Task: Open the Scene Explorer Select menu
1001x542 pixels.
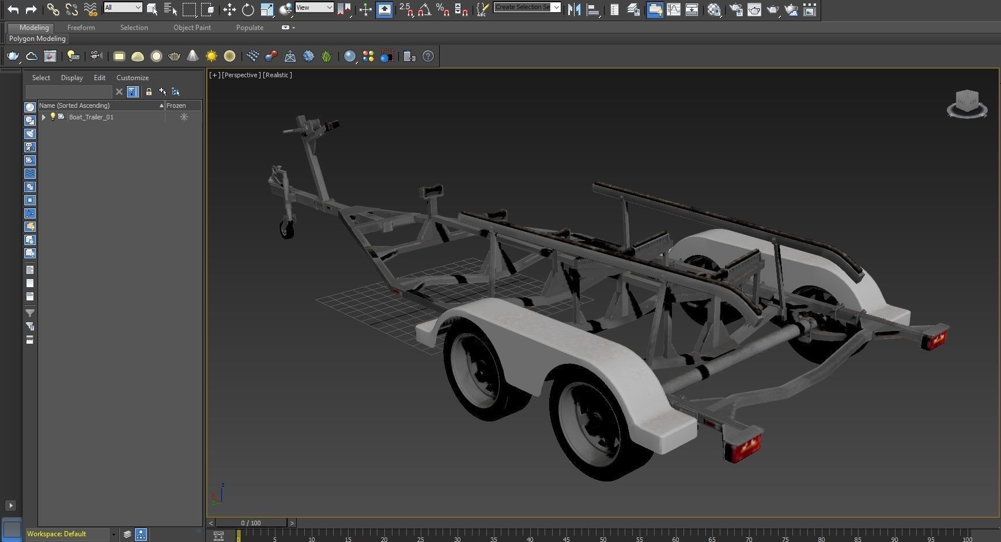Action: coord(41,78)
